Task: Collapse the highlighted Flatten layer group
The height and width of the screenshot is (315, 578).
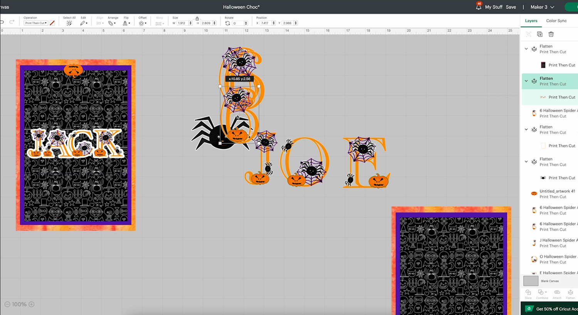Action: pos(526,81)
